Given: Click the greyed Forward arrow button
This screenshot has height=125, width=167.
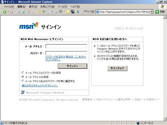Looking at the screenshot, I should click(x=11, y=12).
